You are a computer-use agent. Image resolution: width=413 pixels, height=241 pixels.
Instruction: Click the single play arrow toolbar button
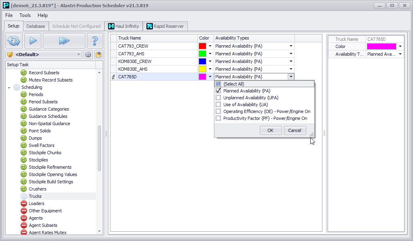(x=33, y=41)
